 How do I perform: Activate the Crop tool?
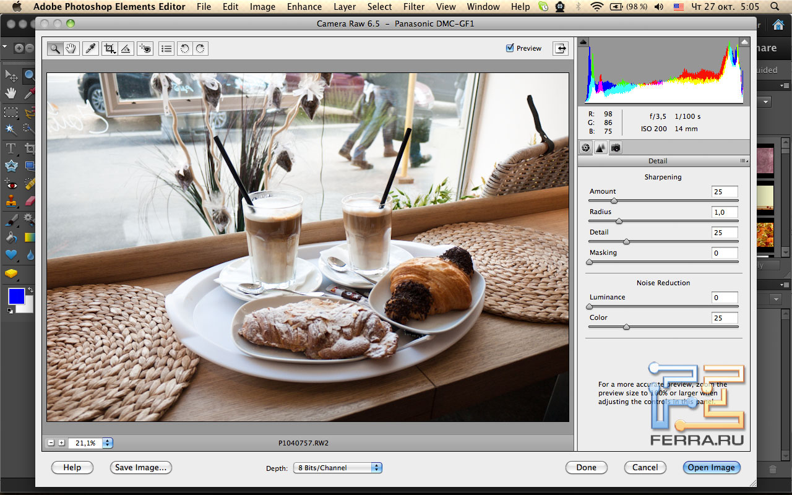click(110, 48)
